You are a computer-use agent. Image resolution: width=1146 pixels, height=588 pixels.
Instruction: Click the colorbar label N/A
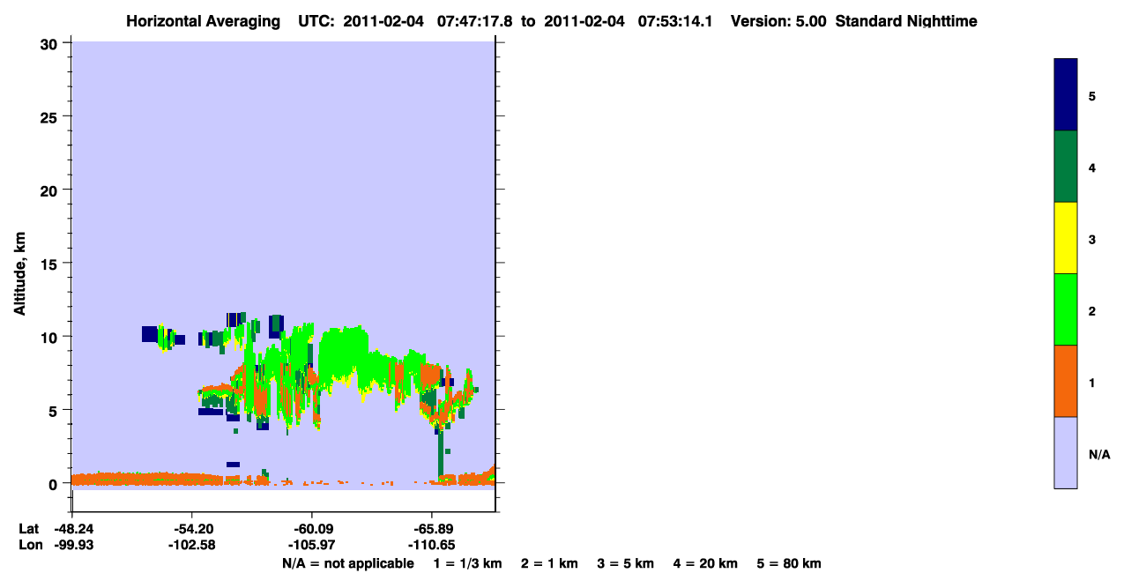coord(1099,455)
